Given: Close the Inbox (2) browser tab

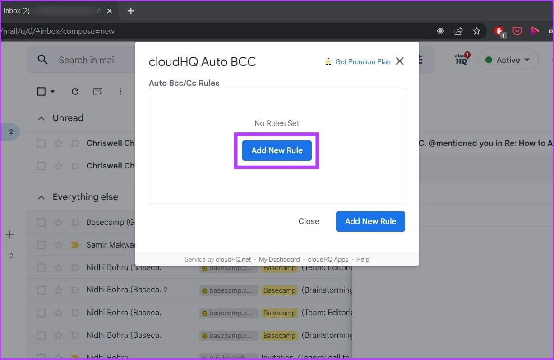Looking at the screenshot, I should pyautogui.click(x=109, y=11).
